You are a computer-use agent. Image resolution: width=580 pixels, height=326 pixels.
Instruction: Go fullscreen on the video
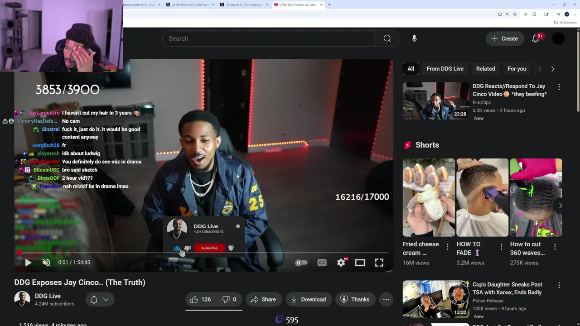point(379,263)
